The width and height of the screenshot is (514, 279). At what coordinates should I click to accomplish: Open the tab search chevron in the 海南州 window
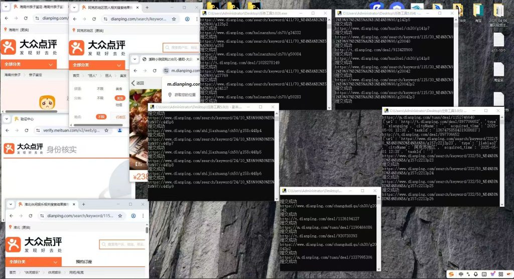6,6
